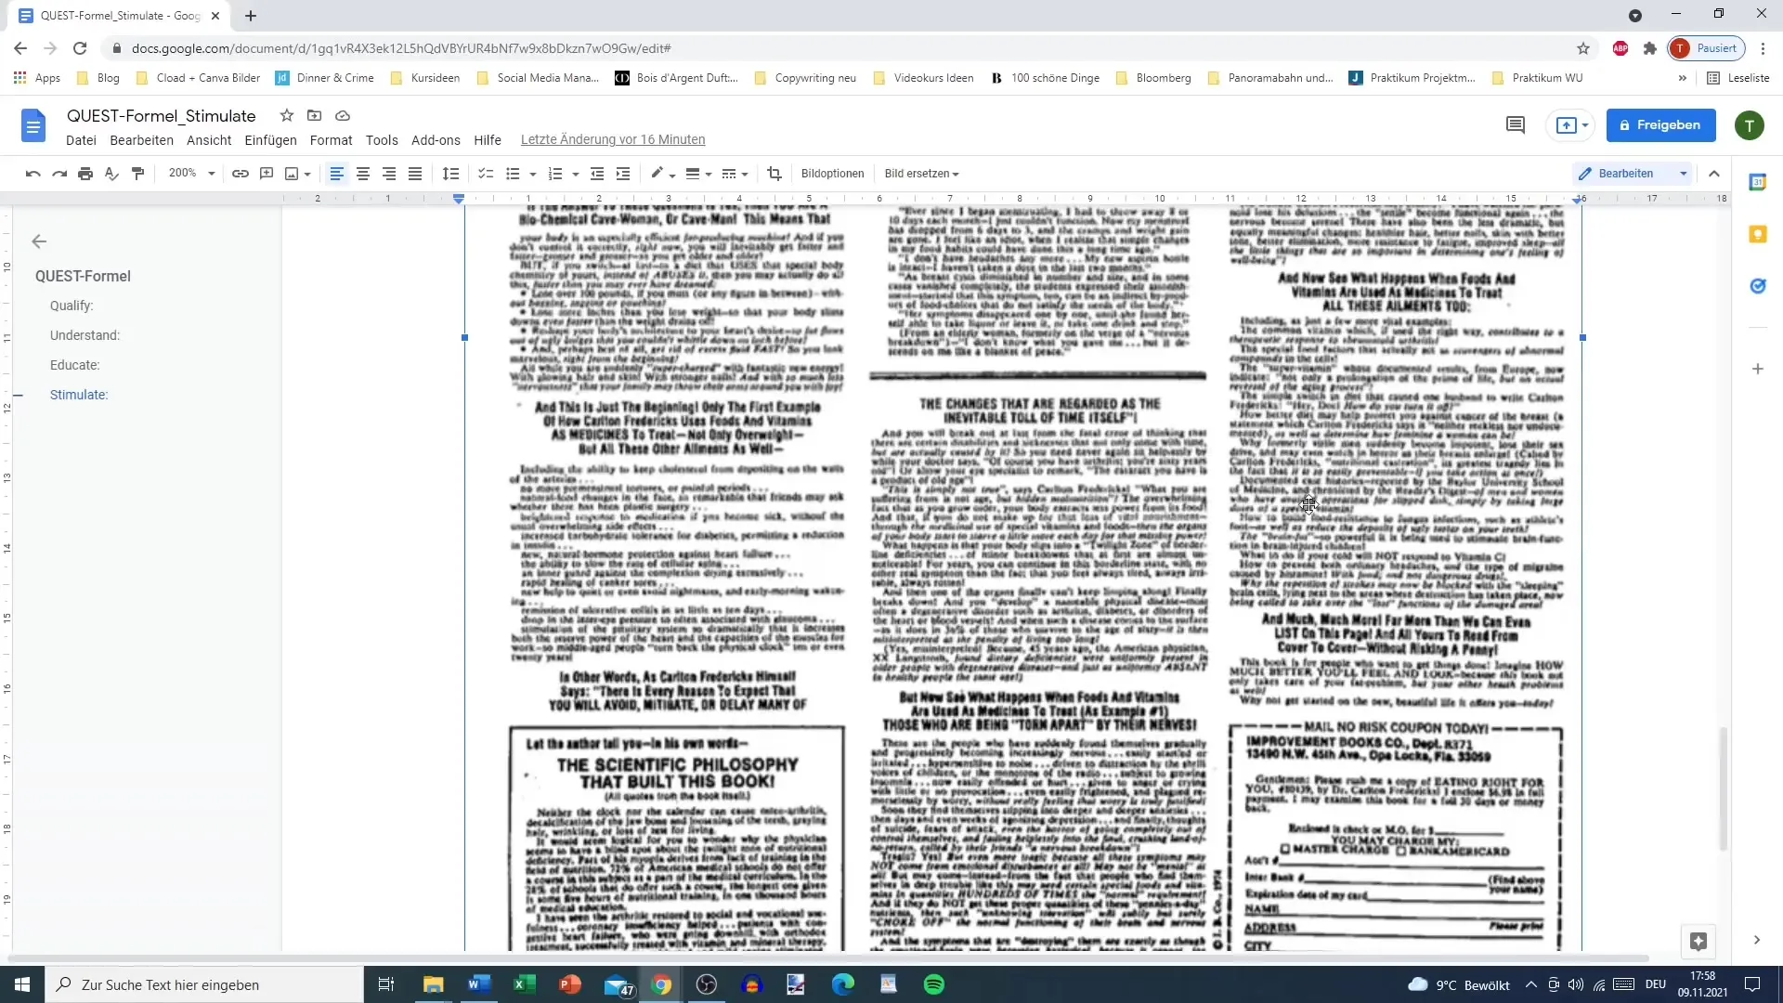Screen dimensions: 1783x1003
Task: Add a comment from the toolbar
Action: pyautogui.click(x=267, y=174)
